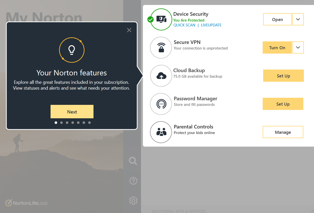Open help via question mark icon

click(133, 181)
